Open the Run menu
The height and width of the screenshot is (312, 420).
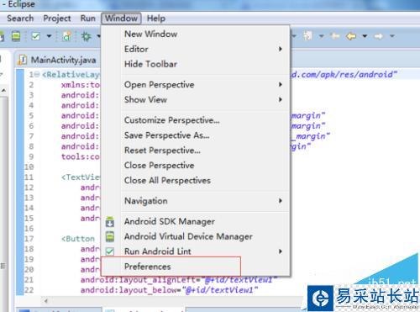87,19
